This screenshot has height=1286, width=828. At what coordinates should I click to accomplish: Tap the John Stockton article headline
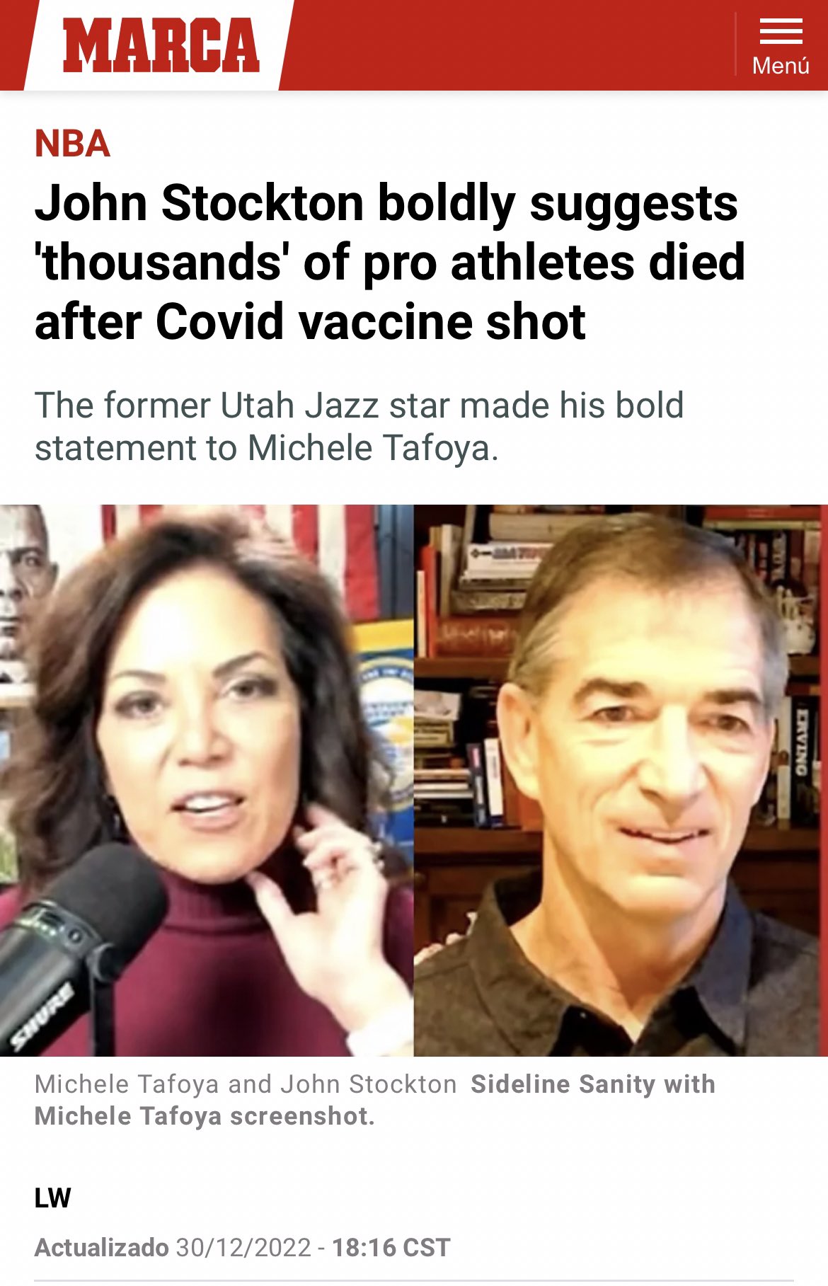point(389,262)
